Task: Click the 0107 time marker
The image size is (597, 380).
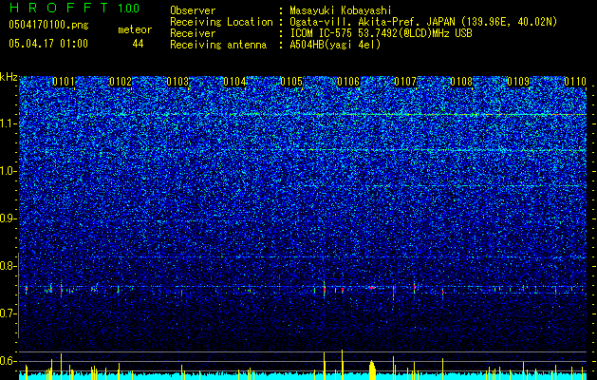Action: [x=405, y=82]
